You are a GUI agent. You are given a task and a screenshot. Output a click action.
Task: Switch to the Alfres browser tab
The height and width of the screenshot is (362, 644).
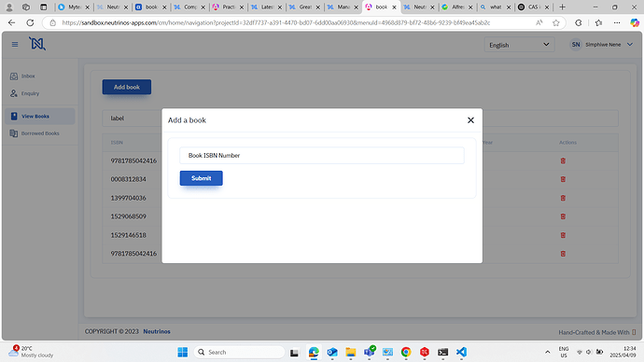457,7
